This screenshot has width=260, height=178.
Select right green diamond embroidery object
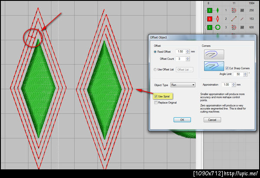pyautogui.click(x=104, y=90)
